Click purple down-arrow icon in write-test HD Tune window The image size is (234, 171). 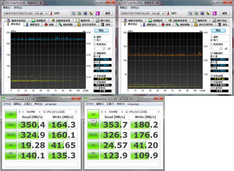[215, 14]
